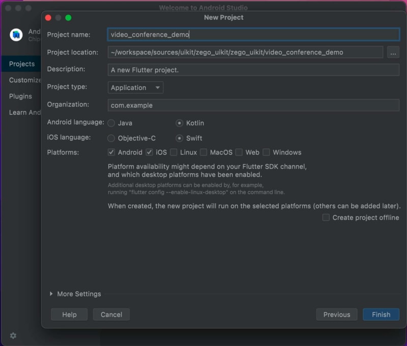The height and width of the screenshot is (346, 407).
Task: Choose Objective-C for iOS language
Action: (x=111, y=138)
